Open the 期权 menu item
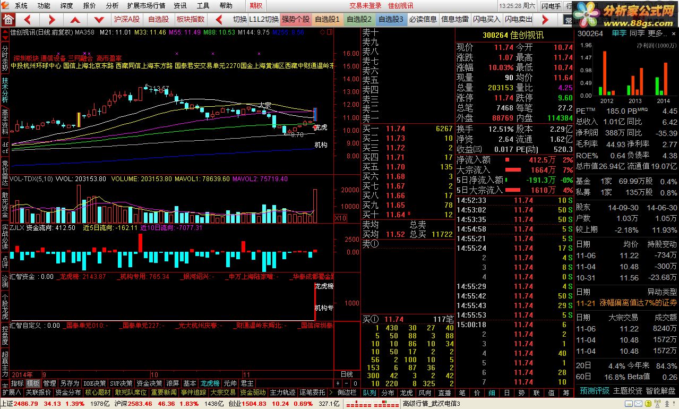 tap(256, 6)
